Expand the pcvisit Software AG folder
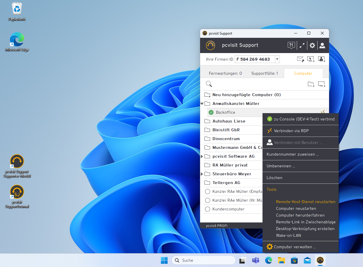The width and height of the screenshot is (363, 267). click(202, 157)
